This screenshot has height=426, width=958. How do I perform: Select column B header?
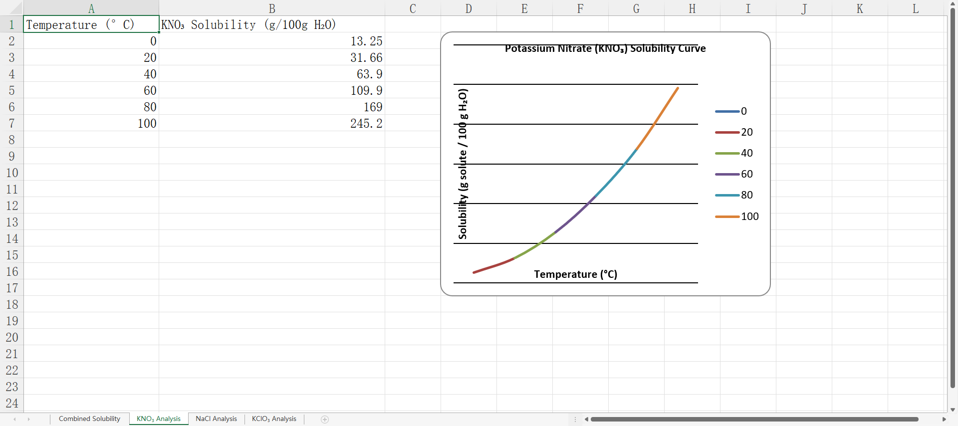pos(272,8)
